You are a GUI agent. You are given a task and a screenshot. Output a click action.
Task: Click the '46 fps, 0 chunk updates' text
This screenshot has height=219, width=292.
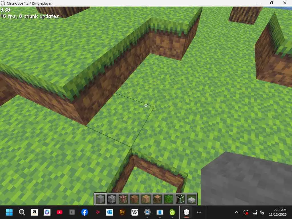(30, 16)
